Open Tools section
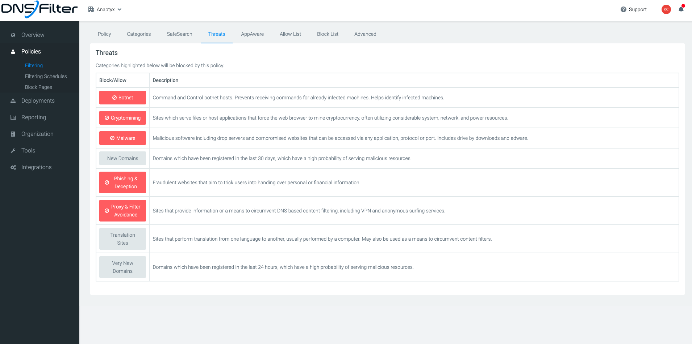 pyautogui.click(x=28, y=151)
